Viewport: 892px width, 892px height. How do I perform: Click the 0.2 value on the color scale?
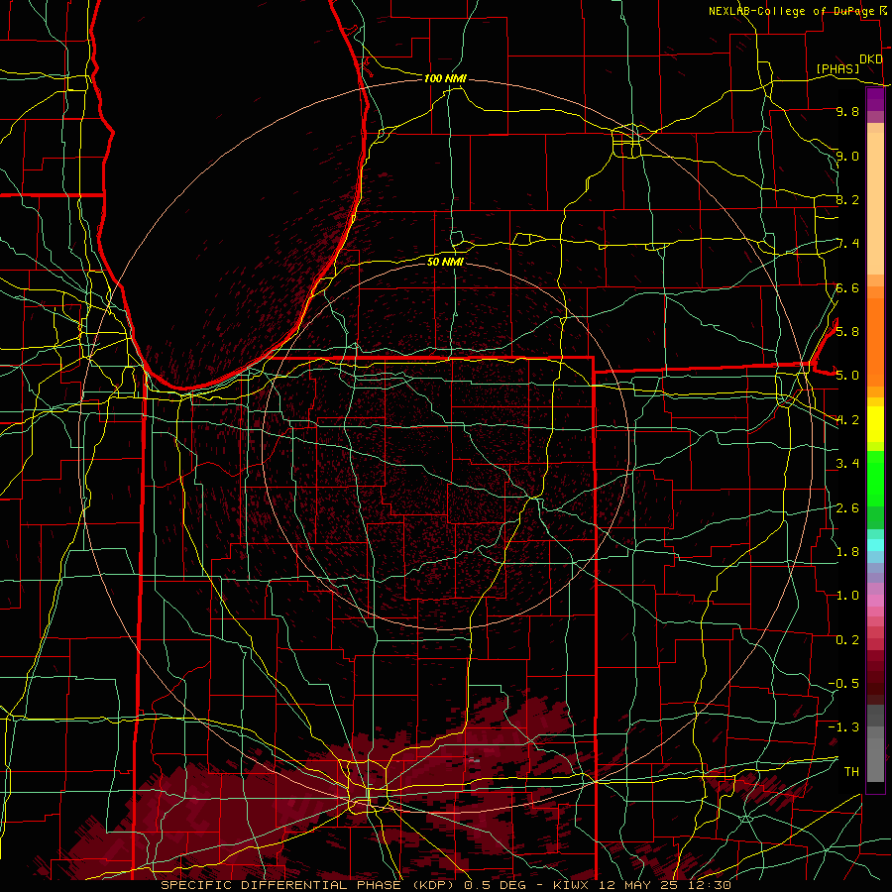(847, 639)
